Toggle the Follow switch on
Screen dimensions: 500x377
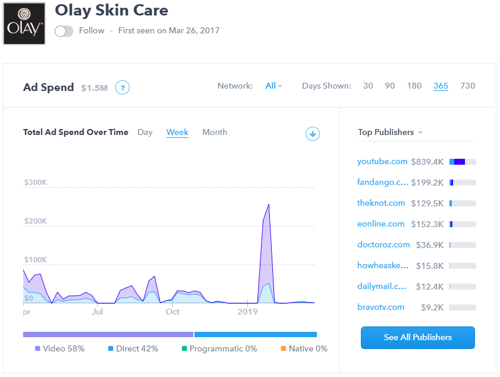64,31
